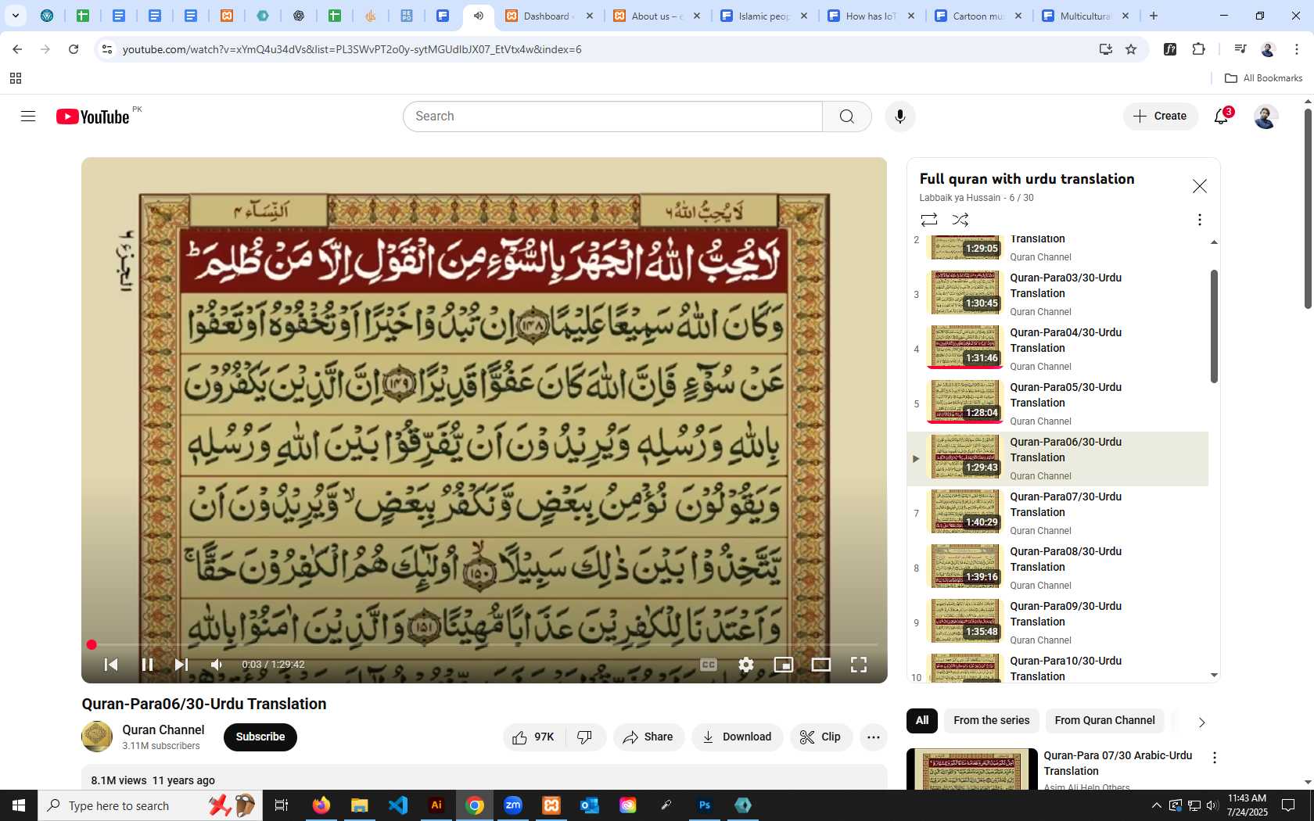Toggle theater mode
This screenshot has height=821, width=1314.
click(x=821, y=665)
